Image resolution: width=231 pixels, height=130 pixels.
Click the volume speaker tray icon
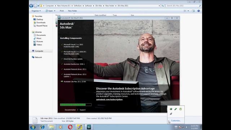coord(187,127)
